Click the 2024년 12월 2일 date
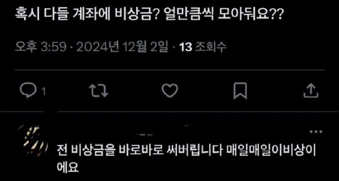Image resolution: width=339 pixels, height=181 pixels. 122,47
